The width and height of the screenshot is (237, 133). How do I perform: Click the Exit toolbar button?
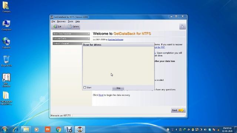coord(57,27)
